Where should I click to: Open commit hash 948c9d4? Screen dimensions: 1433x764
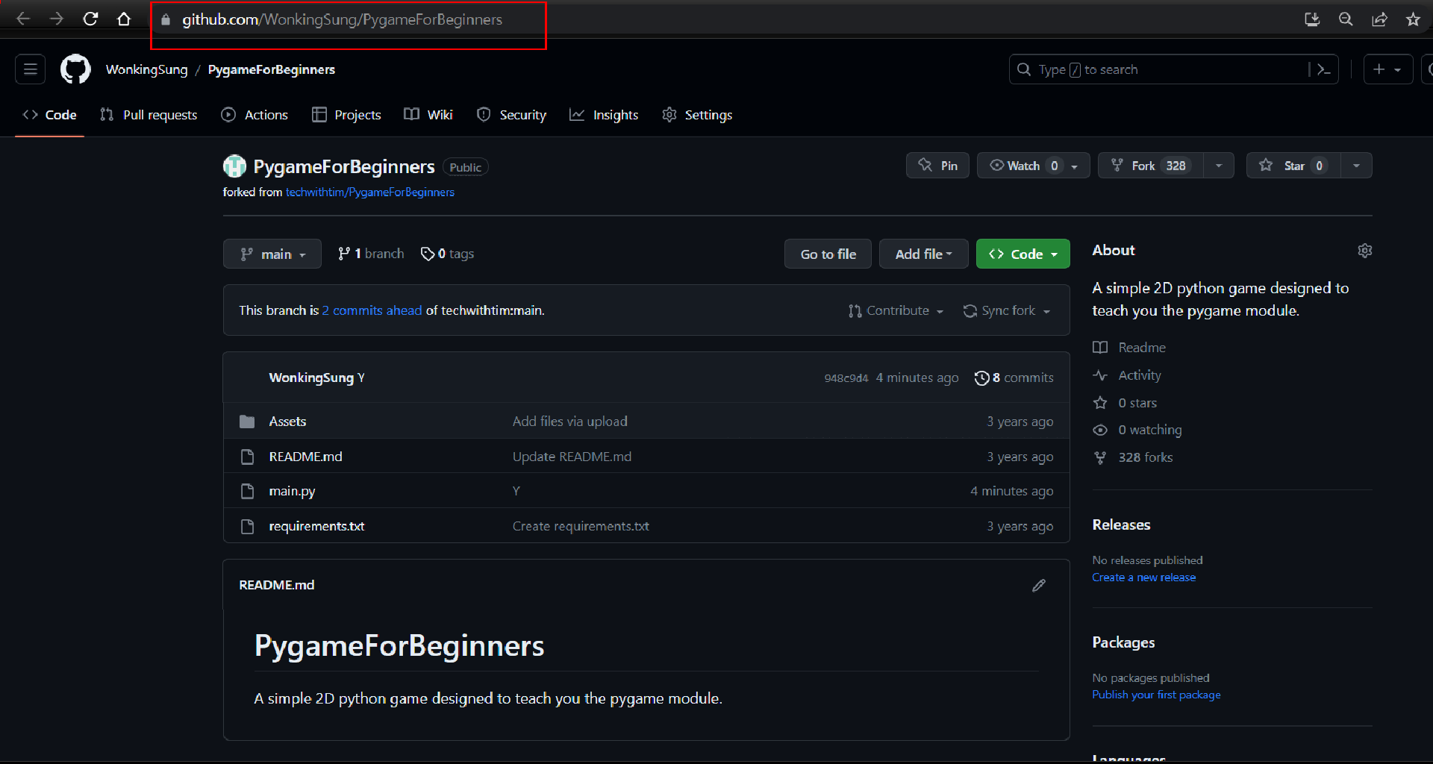click(x=846, y=378)
